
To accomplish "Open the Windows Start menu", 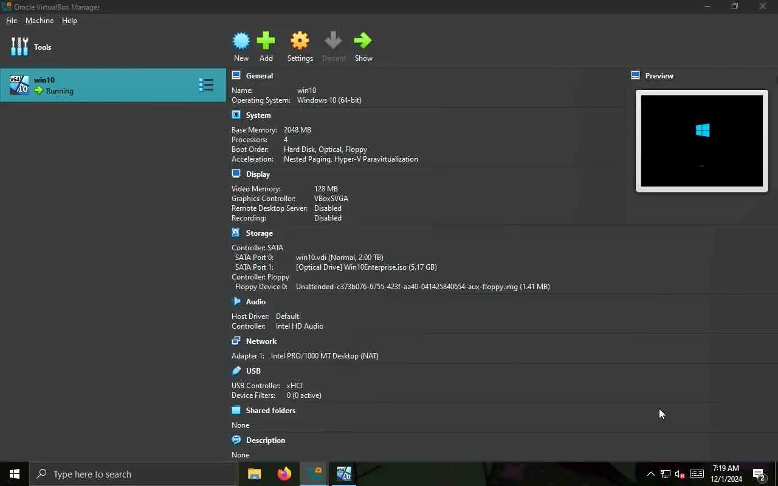I will 15,474.
